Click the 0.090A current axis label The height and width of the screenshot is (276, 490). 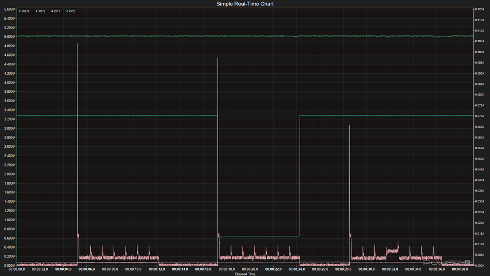(480, 74)
